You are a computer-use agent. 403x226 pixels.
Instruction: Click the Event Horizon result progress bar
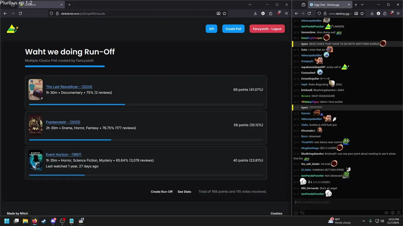pos(146,175)
